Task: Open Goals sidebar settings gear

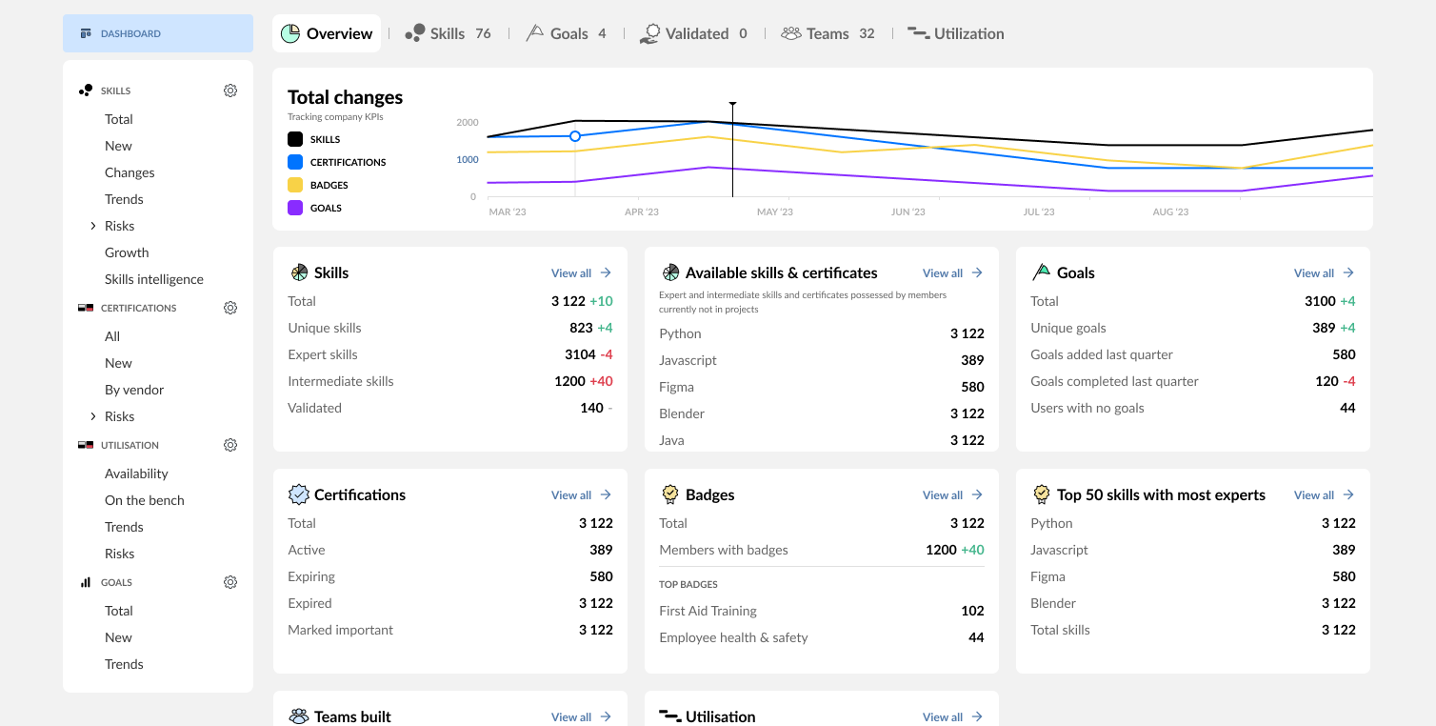Action: 230,582
